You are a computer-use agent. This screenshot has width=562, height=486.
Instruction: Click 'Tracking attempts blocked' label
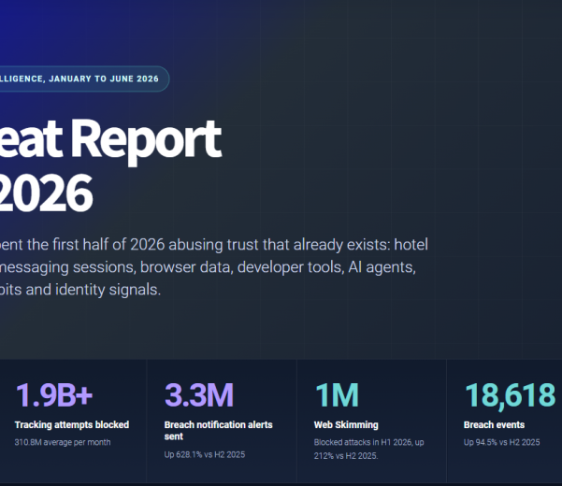coord(72,424)
